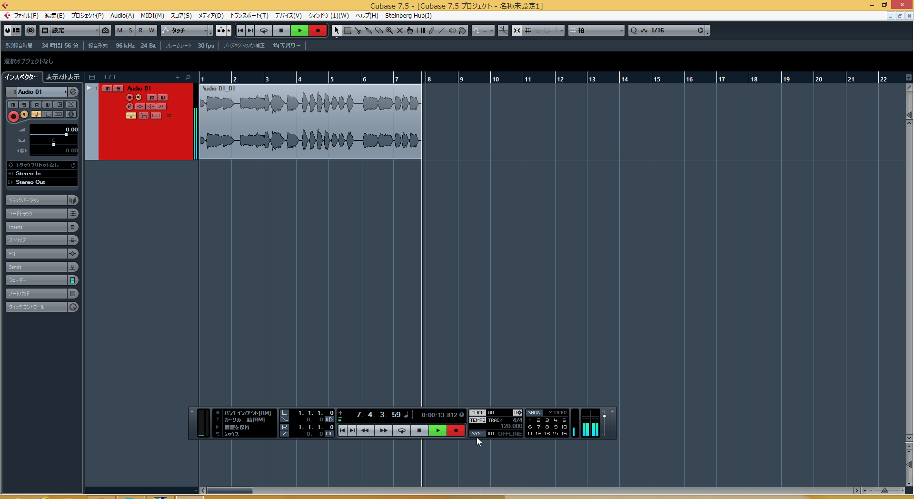
Task: Toggle SYNC in transport panel
Action: pos(477,434)
